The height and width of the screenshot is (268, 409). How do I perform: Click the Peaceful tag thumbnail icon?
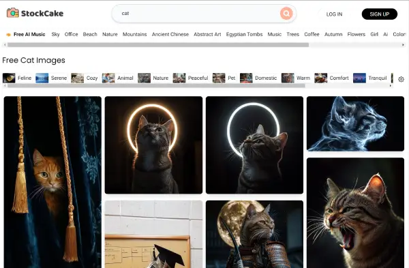179,78
